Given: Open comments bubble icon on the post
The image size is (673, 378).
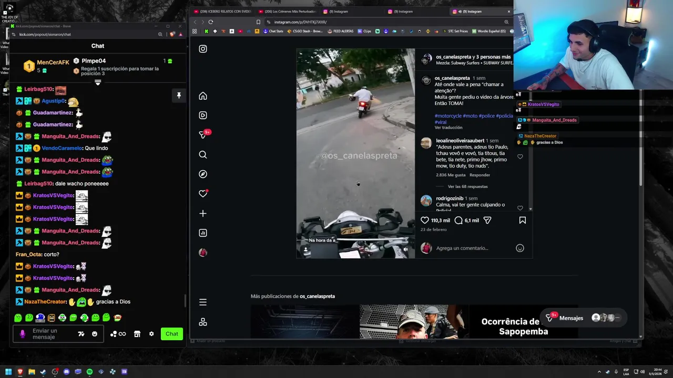Looking at the screenshot, I should pos(458,220).
